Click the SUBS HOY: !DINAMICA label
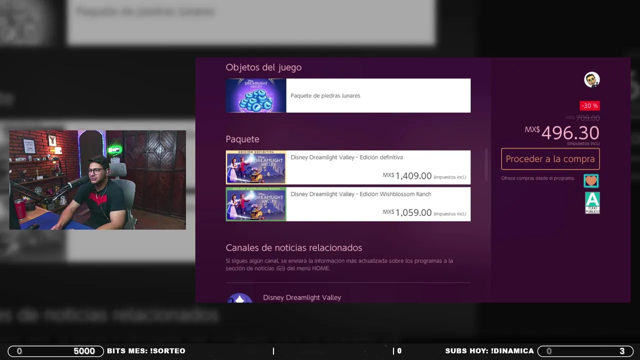640x360 pixels. (489, 351)
